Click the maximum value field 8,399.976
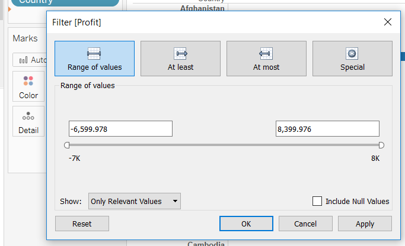Screen dimensions: 405x246 click(327, 129)
